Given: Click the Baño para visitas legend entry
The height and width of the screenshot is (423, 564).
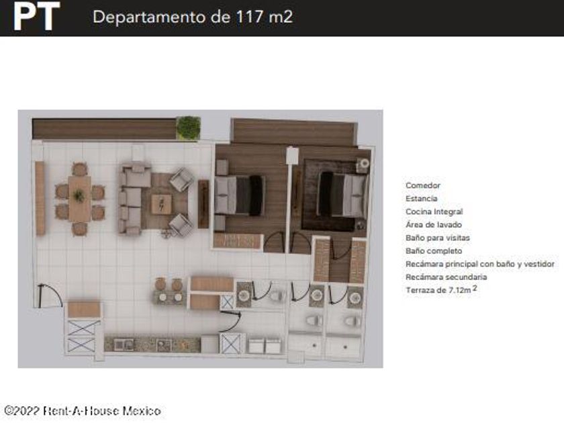Looking at the screenshot, I should 437,238.
